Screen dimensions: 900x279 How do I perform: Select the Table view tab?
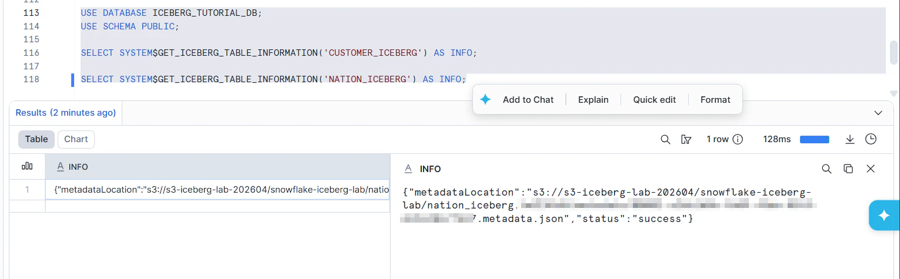coord(36,139)
